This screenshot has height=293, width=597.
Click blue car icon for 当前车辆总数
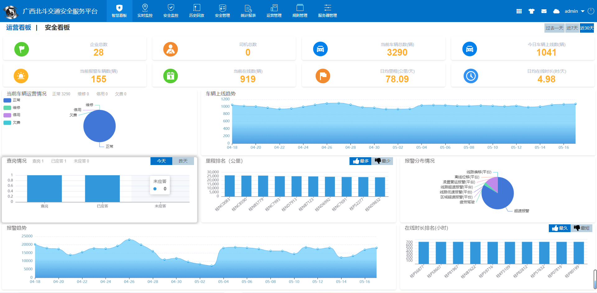pyautogui.click(x=320, y=49)
